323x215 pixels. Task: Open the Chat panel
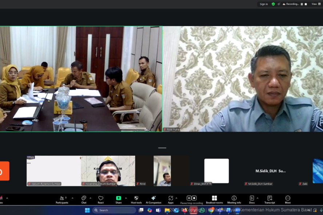tap(84, 199)
